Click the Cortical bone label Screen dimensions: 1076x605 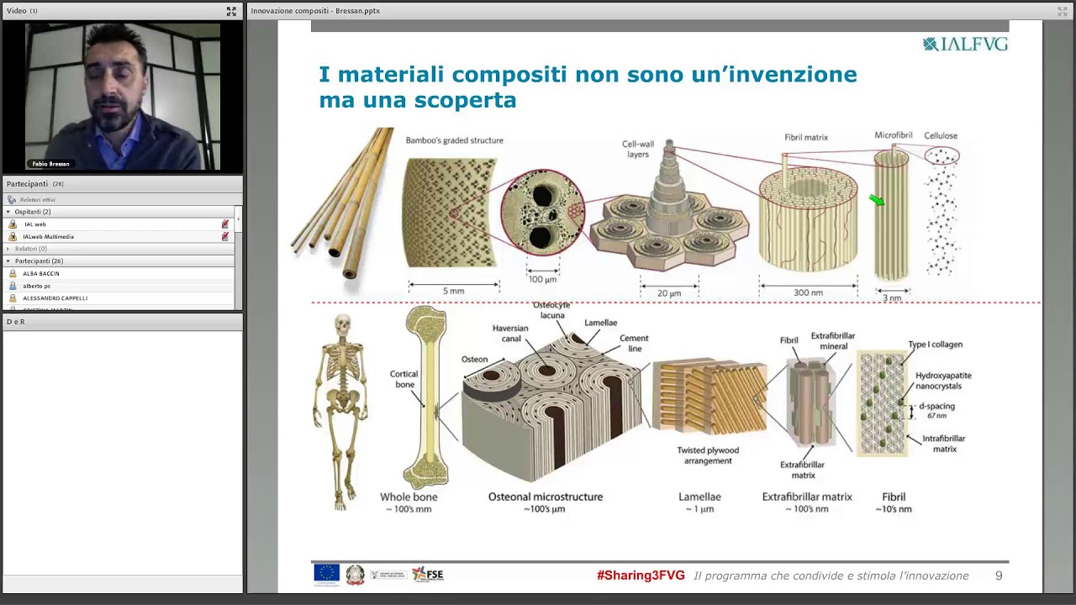404,379
